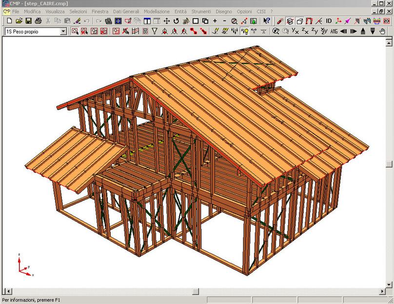Viewport: 394px width, 304px height.
Task: Open a file with folder icon
Action: tap(19, 21)
